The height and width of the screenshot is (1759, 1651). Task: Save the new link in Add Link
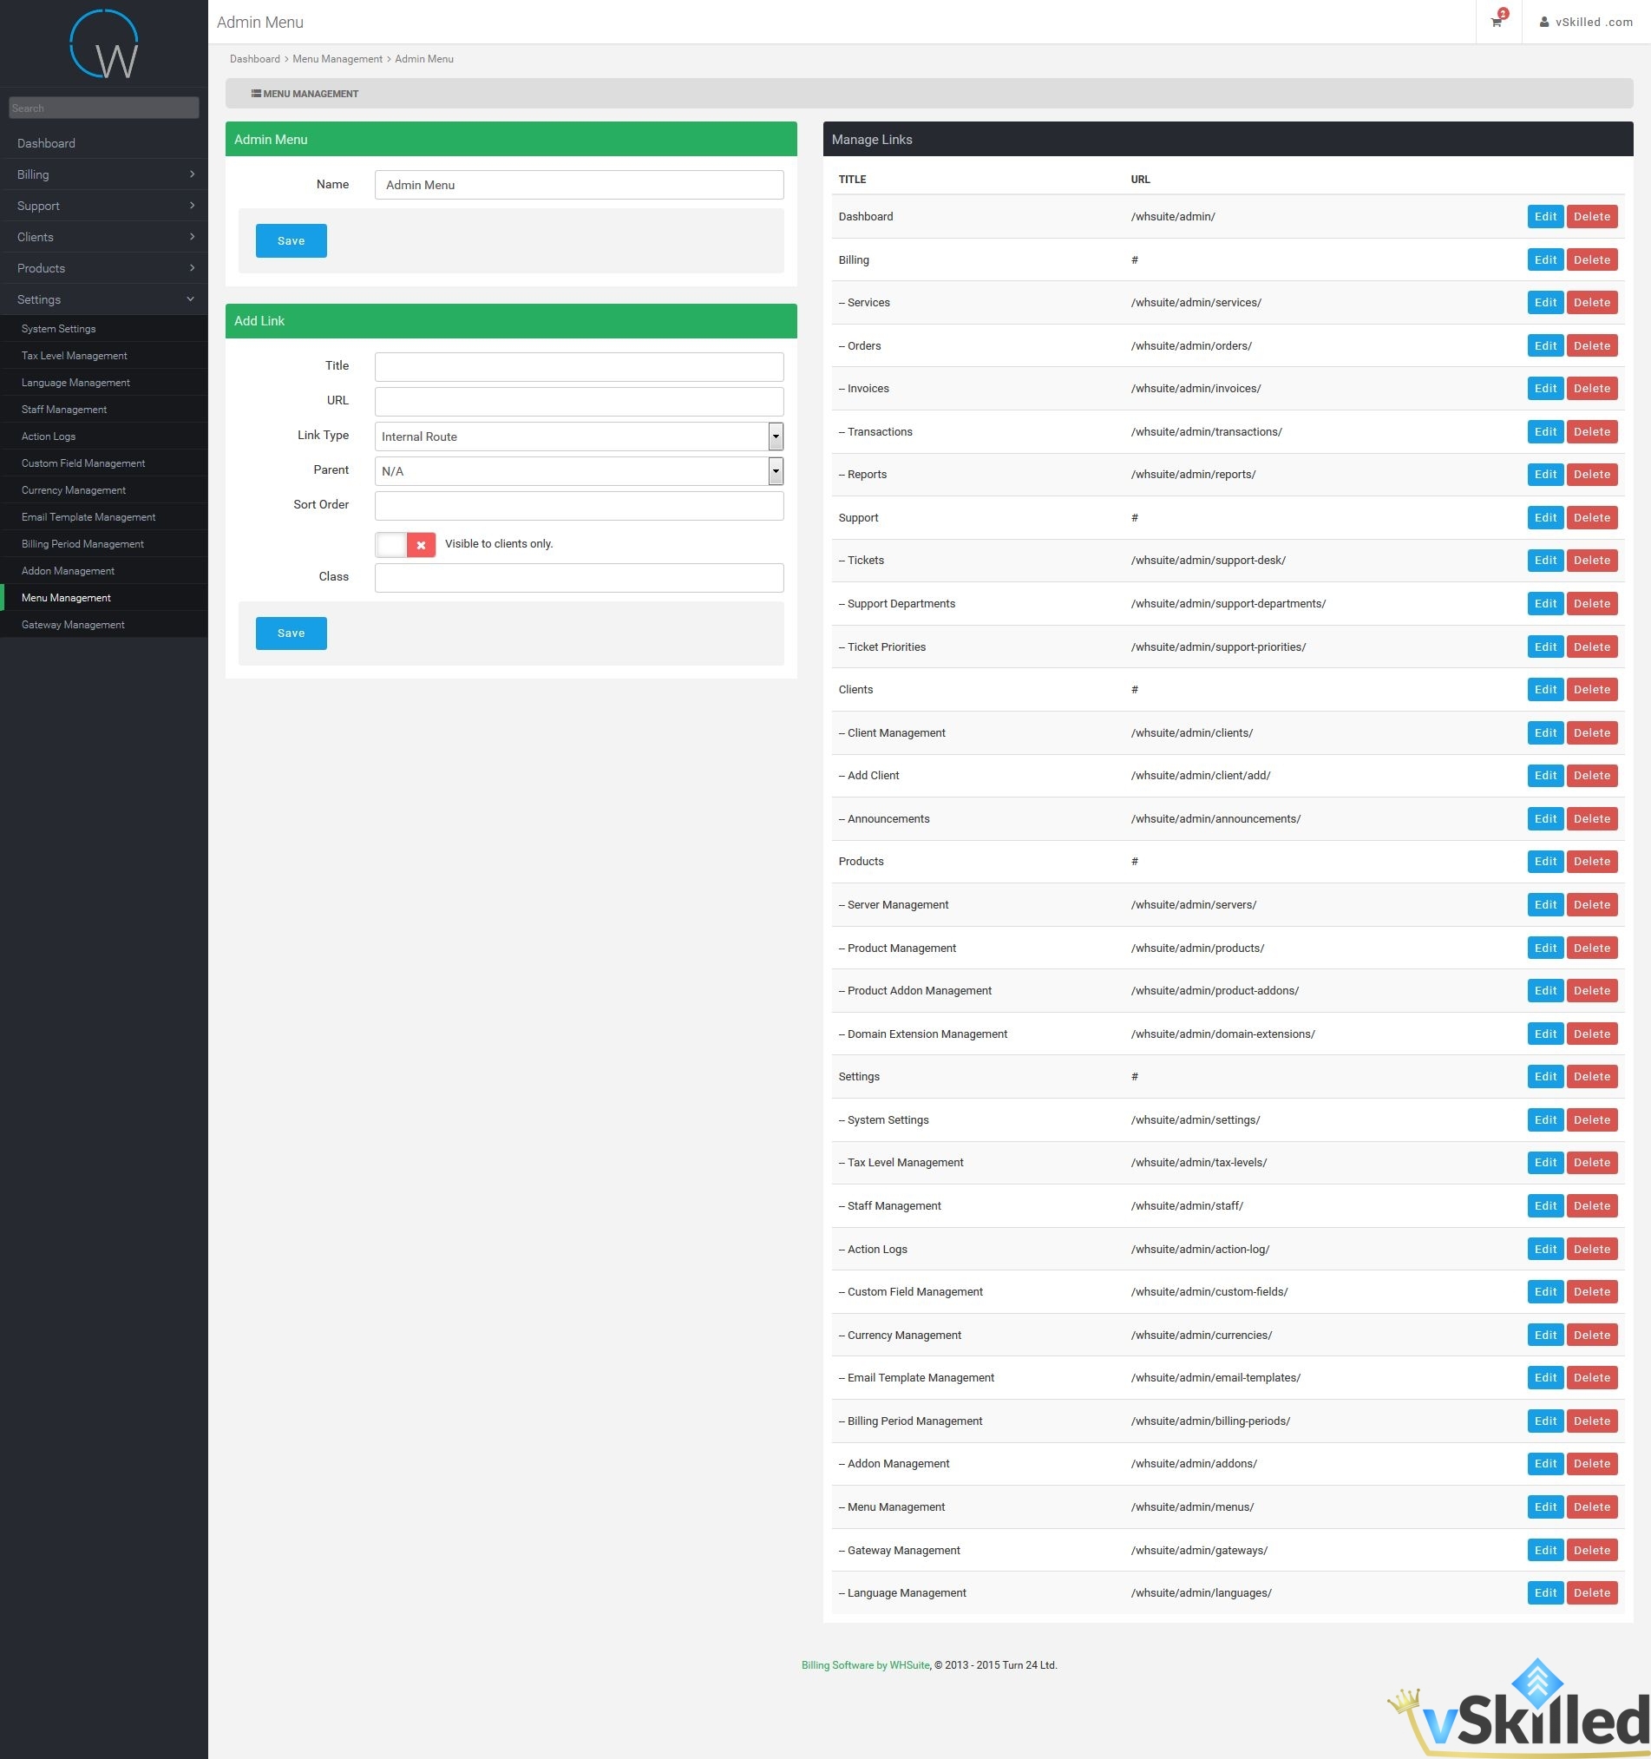(x=292, y=633)
